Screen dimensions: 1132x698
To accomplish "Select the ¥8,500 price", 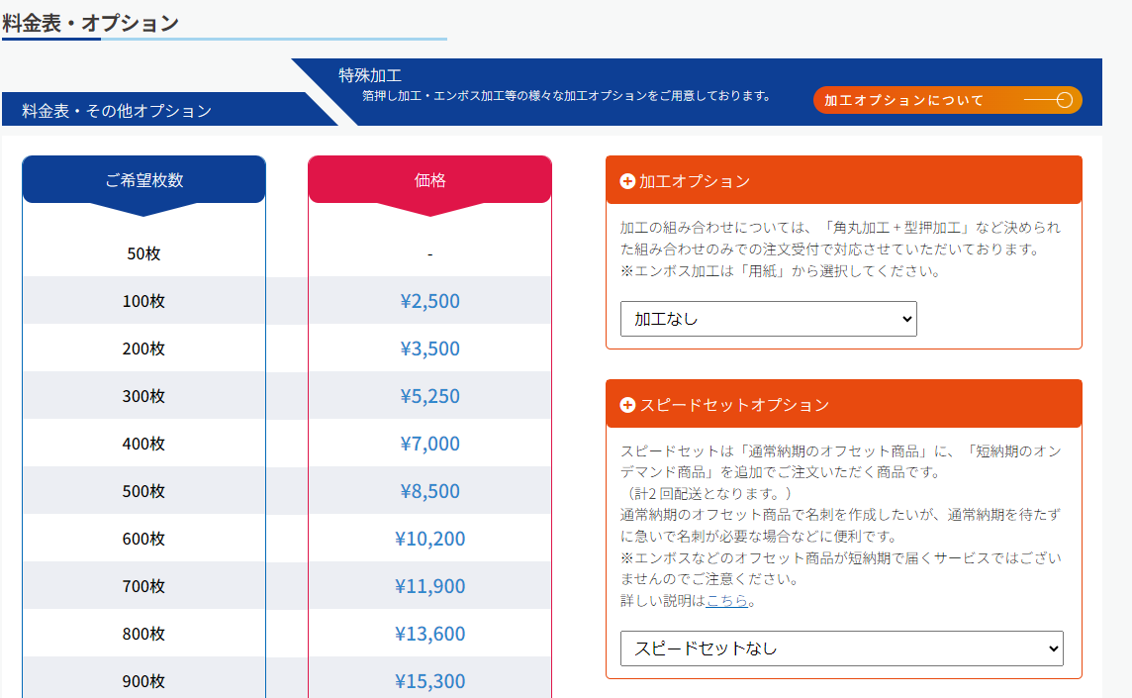I will point(429,491).
